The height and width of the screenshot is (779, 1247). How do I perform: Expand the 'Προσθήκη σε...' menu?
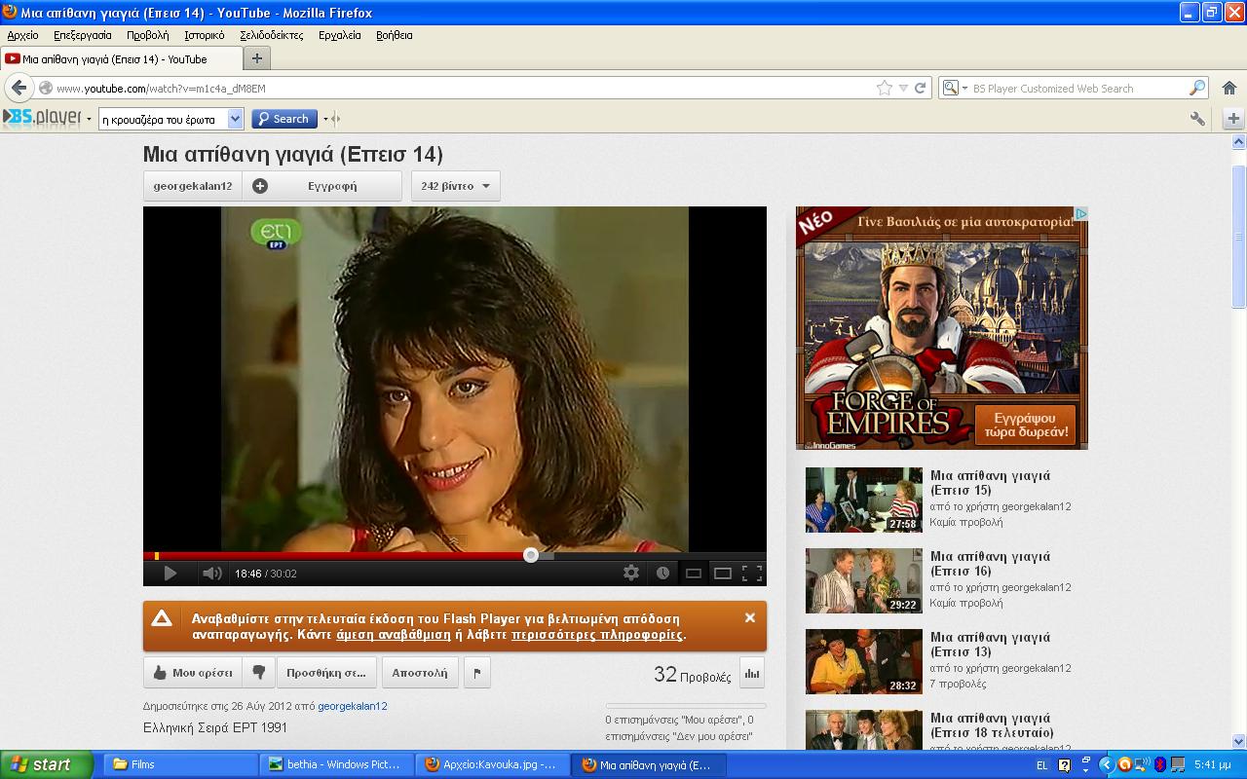(325, 673)
